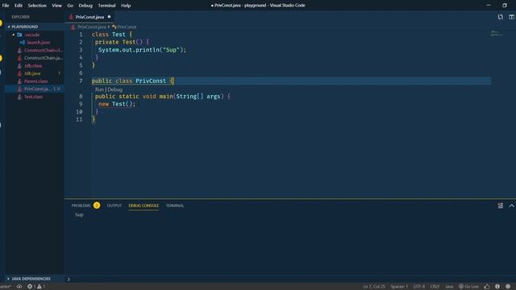This screenshot has width=516, height=290.
Task: Open the Selection menu
Action: click(37, 6)
